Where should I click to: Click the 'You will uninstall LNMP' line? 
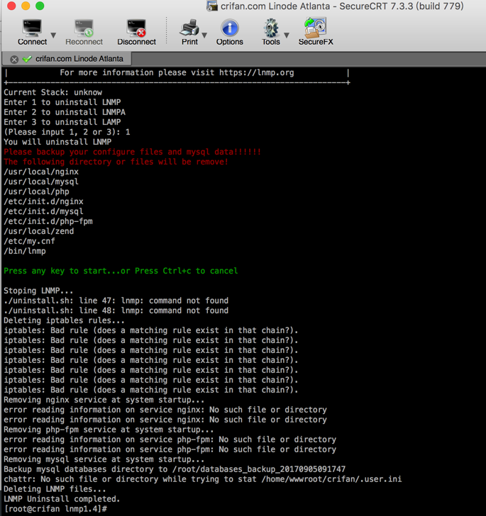click(57, 142)
